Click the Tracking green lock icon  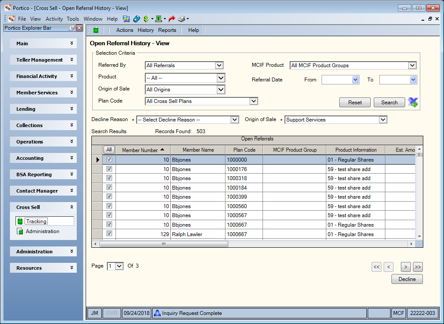click(20, 221)
